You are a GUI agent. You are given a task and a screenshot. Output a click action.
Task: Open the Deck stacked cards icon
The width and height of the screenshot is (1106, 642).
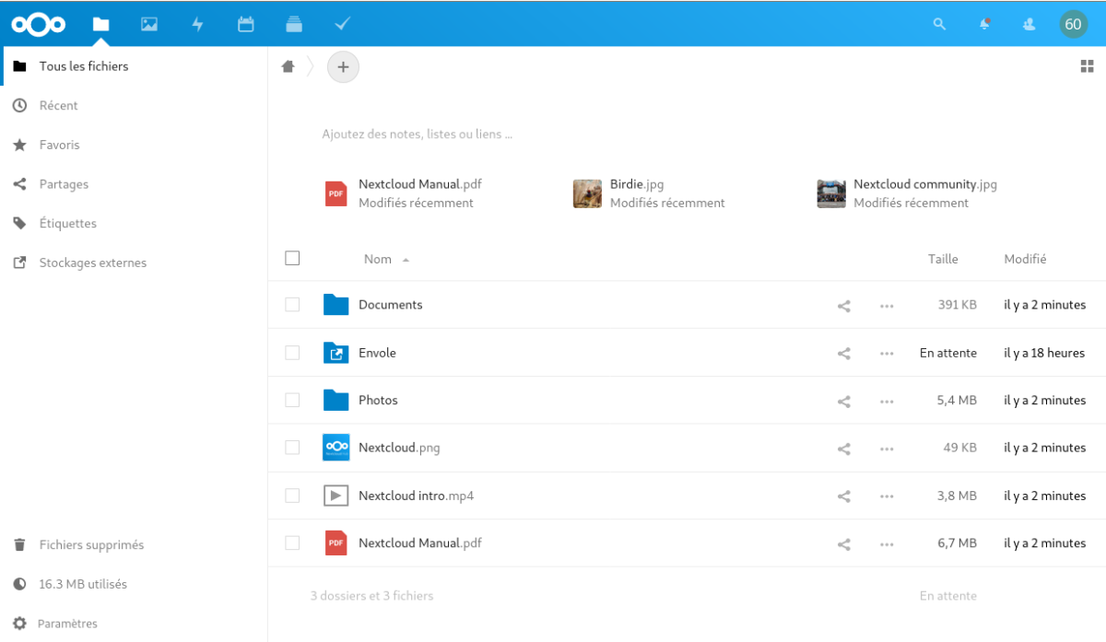294,25
